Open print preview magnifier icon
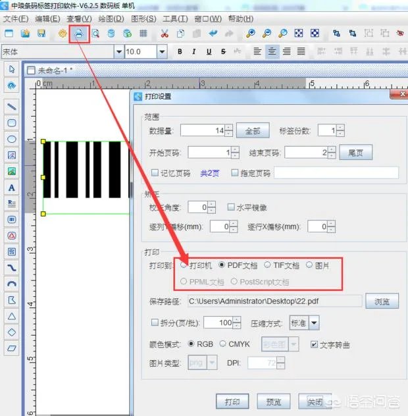This screenshot has height=416, width=408. pos(95,34)
